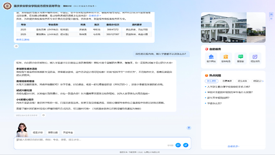This screenshot has width=275, height=155.
Task: Click the 录取分数 quick reply button
Action: pyautogui.click(x=53, y=132)
